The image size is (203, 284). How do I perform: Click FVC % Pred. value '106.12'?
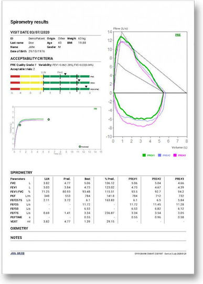110,183
